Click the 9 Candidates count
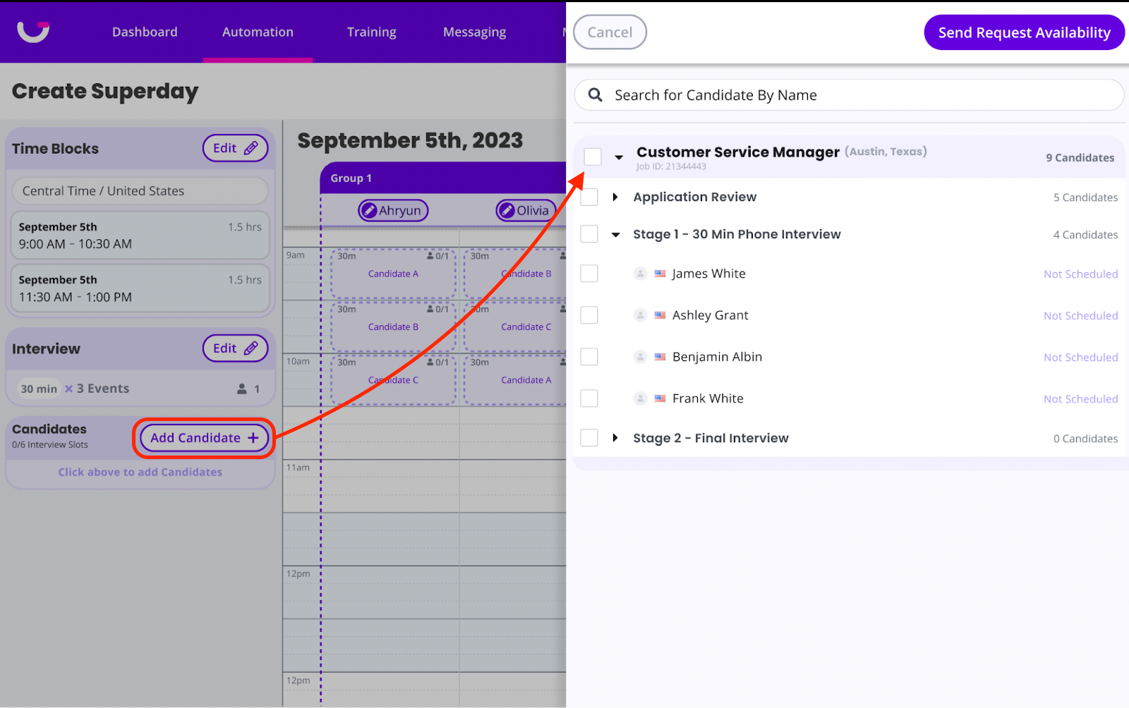 click(1080, 158)
